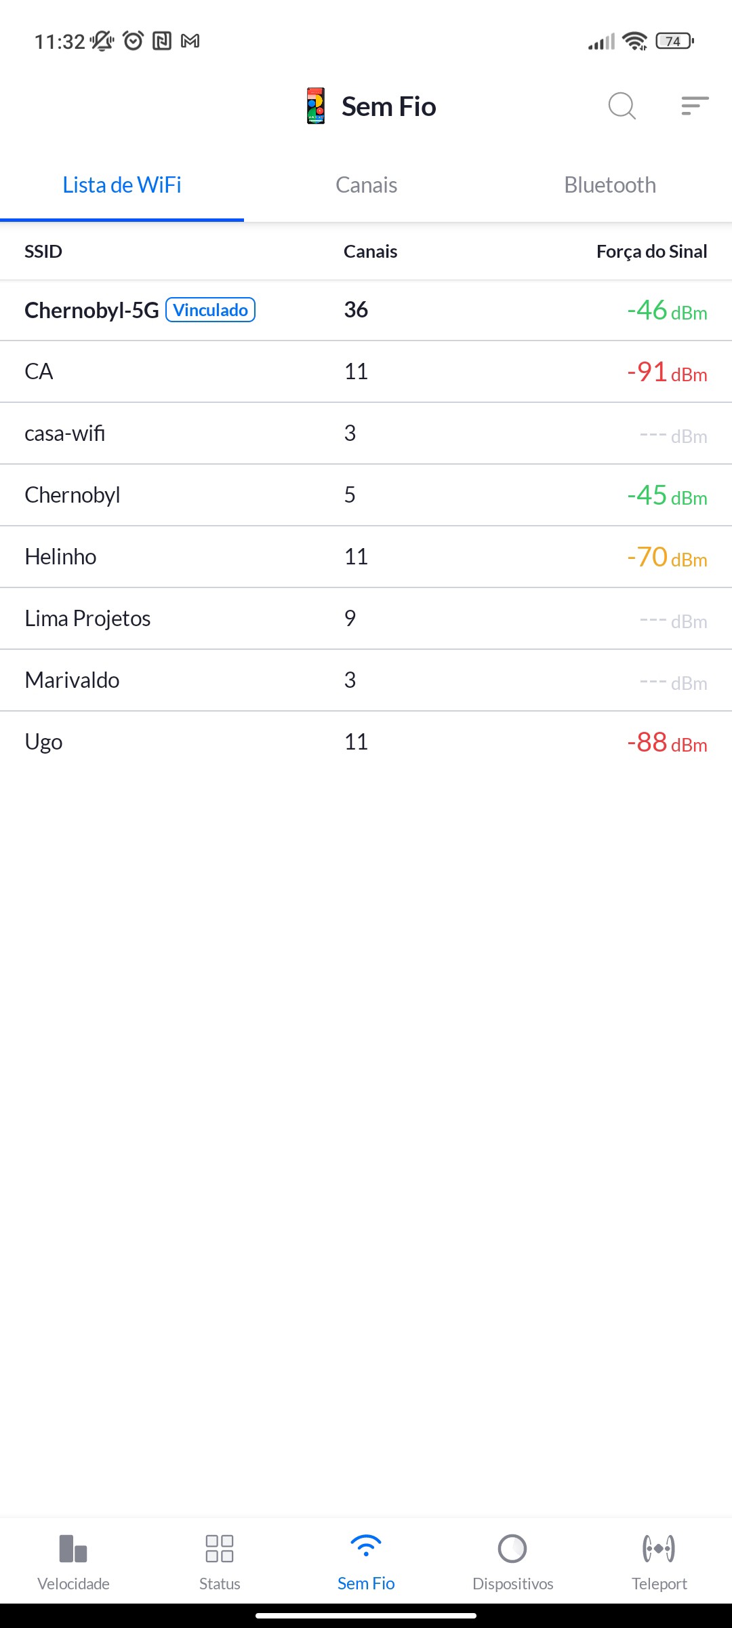Tap the Vinculado badge on Chernobyl-5G
The image size is (732, 1628).
tap(211, 310)
